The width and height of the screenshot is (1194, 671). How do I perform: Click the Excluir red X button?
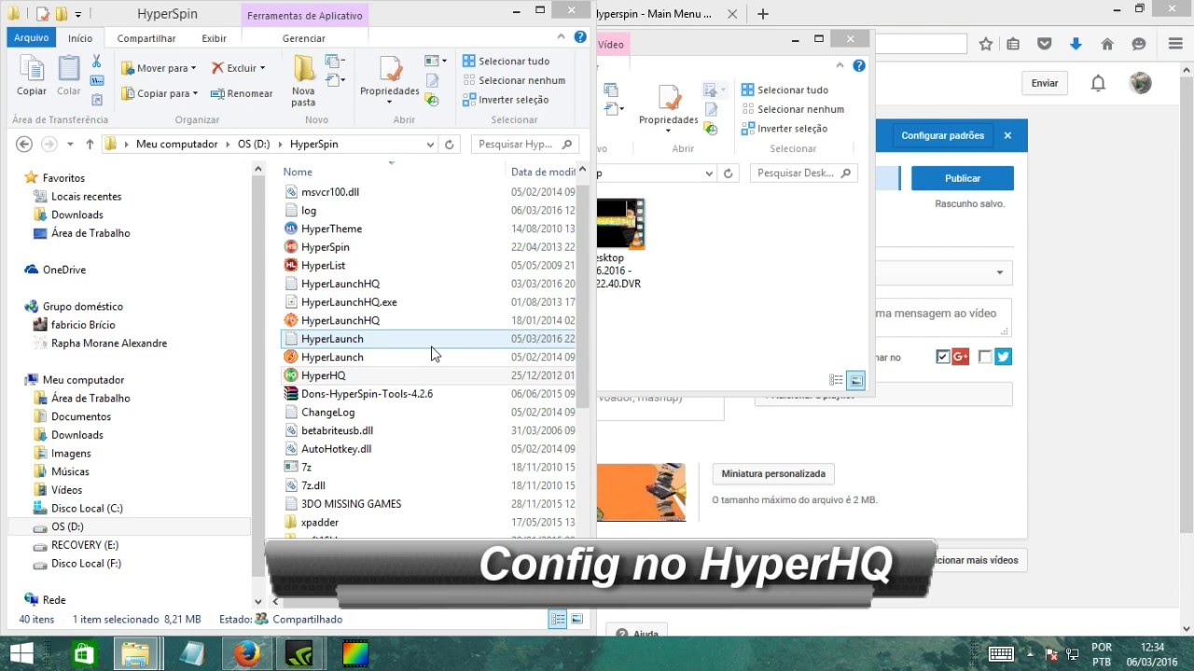pos(238,68)
